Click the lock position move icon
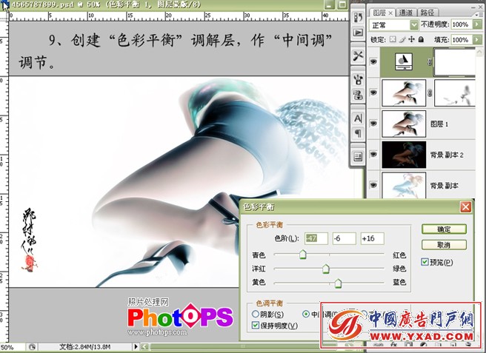Image resolution: width=486 pixels, height=353 pixels. (x=412, y=40)
